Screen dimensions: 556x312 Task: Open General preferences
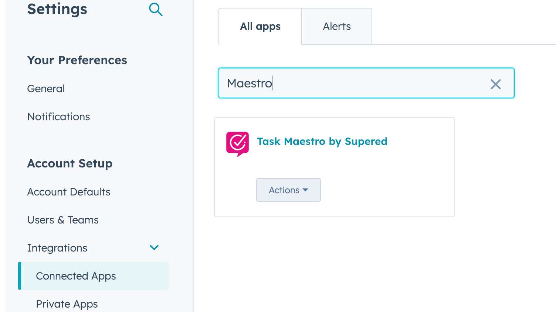click(46, 89)
